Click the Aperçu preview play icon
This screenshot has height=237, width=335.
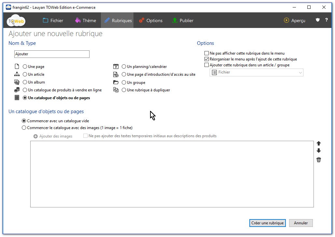point(286,20)
